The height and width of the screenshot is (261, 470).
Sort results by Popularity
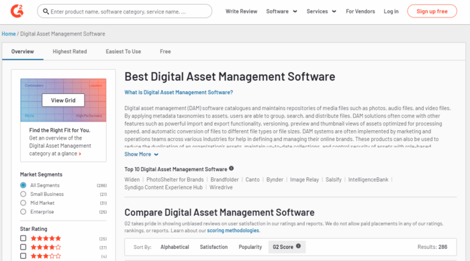[250, 247]
